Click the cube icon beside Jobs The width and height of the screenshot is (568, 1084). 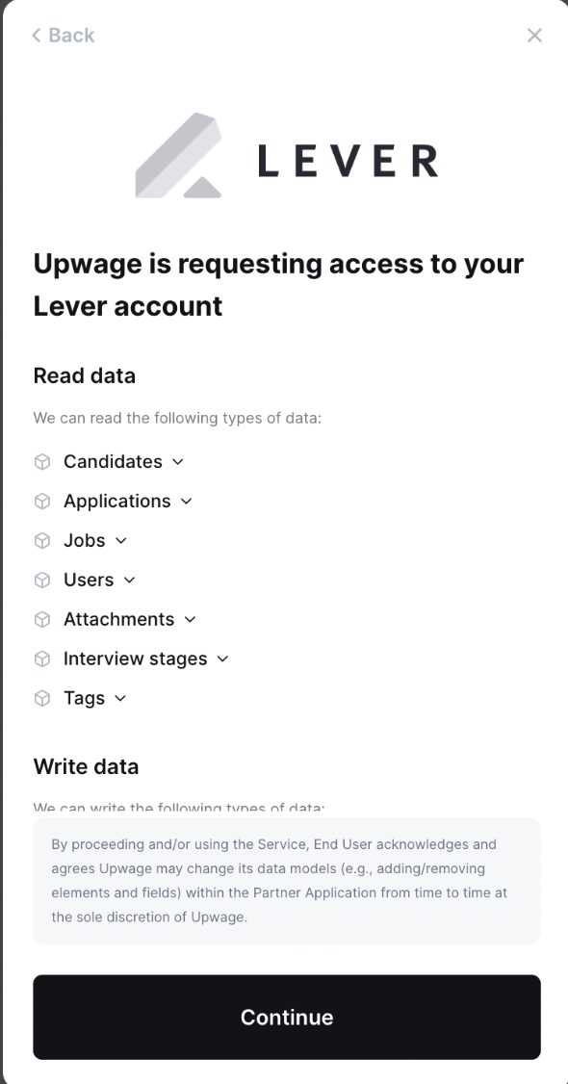tap(42, 540)
